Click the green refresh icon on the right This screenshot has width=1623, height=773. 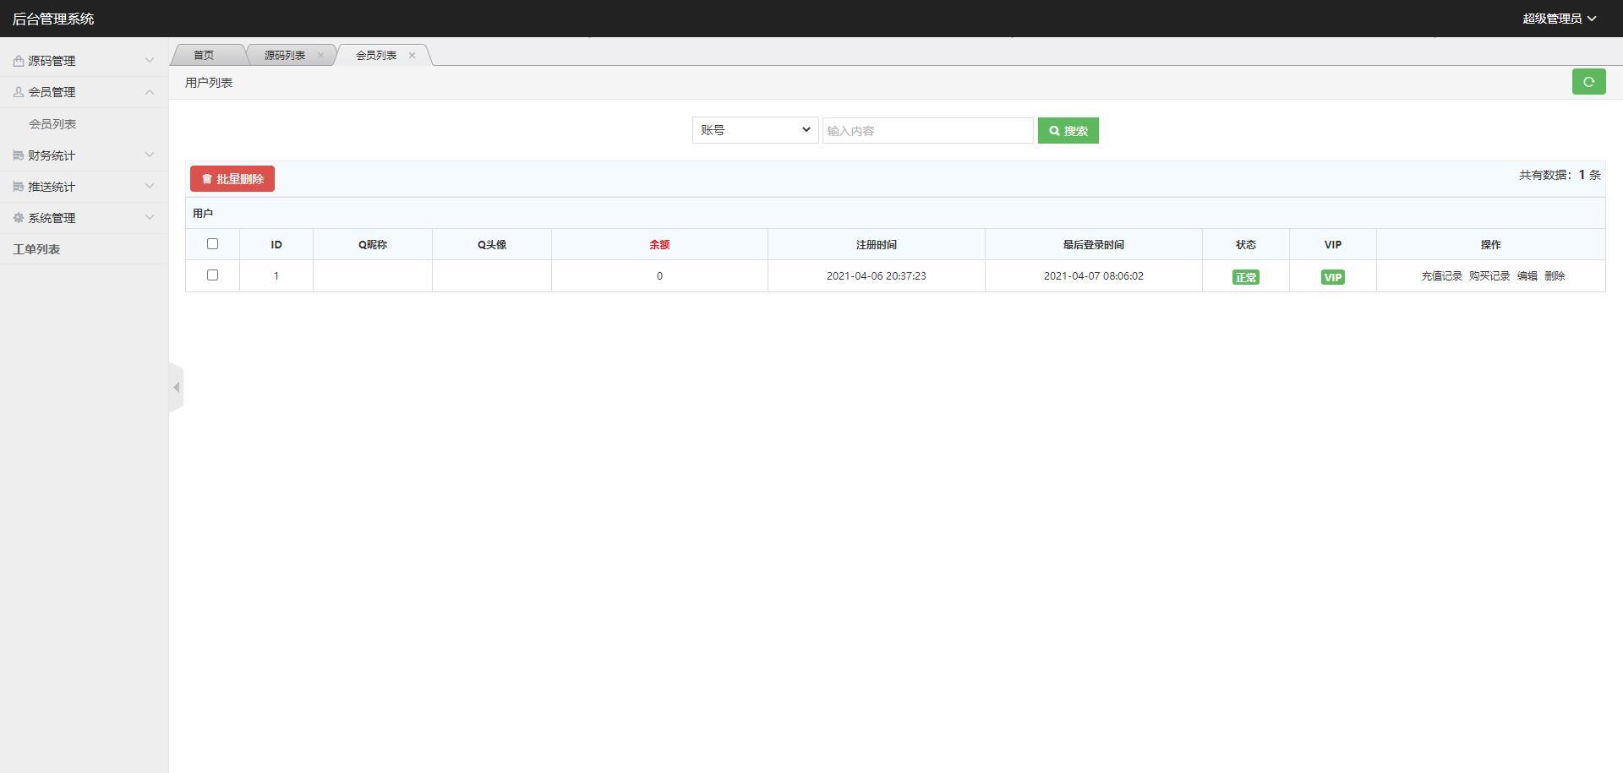(1589, 82)
